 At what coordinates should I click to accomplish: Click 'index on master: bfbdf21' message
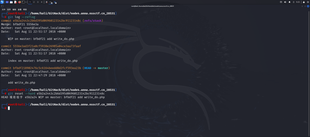click(43, 61)
